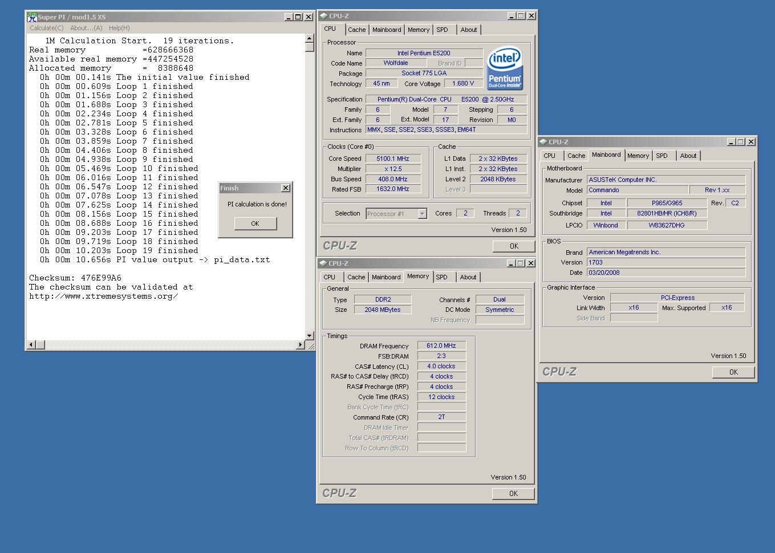This screenshot has height=553, width=775.
Task: Select Memory tab in top CPU-Z window
Action: click(x=419, y=30)
